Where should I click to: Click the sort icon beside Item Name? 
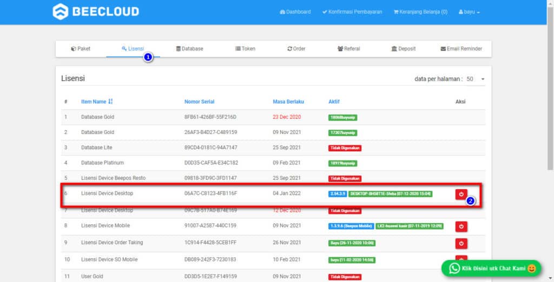110,102
